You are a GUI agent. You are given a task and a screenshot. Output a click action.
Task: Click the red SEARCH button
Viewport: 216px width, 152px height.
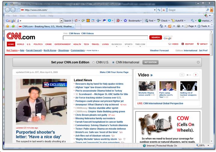coord(155,37)
